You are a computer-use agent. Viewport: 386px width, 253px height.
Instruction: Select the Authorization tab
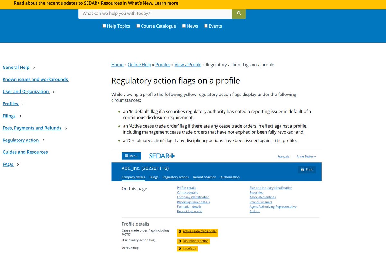[230, 177]
